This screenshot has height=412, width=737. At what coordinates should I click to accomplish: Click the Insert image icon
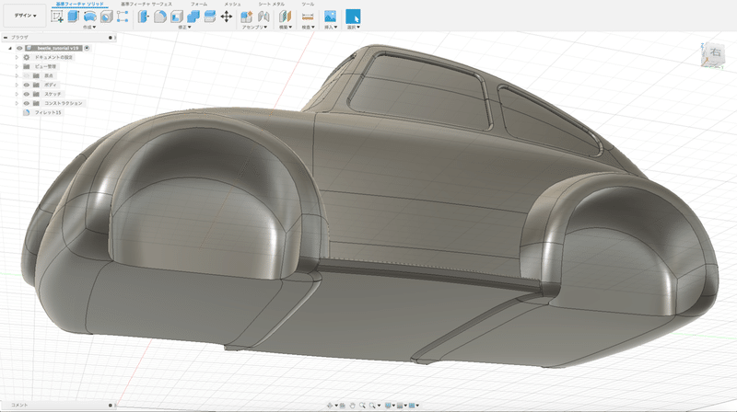pyautogui.click(x=330, y=17)
